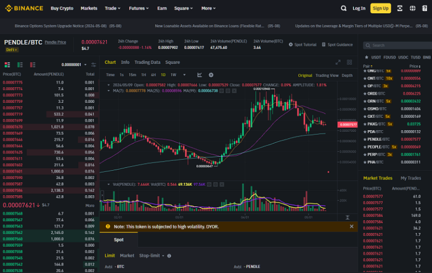Open more time intervals dropdown arrow
432x273 pixels.
(184, 75)
